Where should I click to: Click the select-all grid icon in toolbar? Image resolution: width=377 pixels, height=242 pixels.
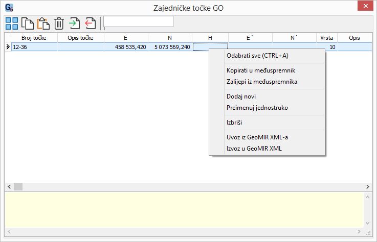[12, 23]
